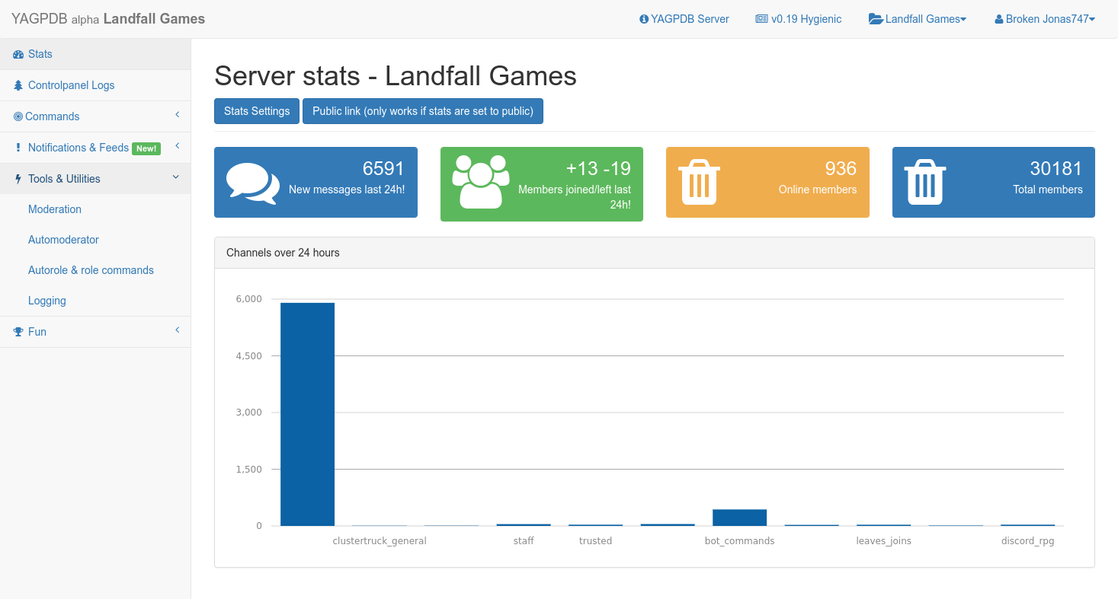Image resolution: width=1118 pixels, height=599 pixels.
Task: Click the leaves_joins axis label
Action: (883, 541)
